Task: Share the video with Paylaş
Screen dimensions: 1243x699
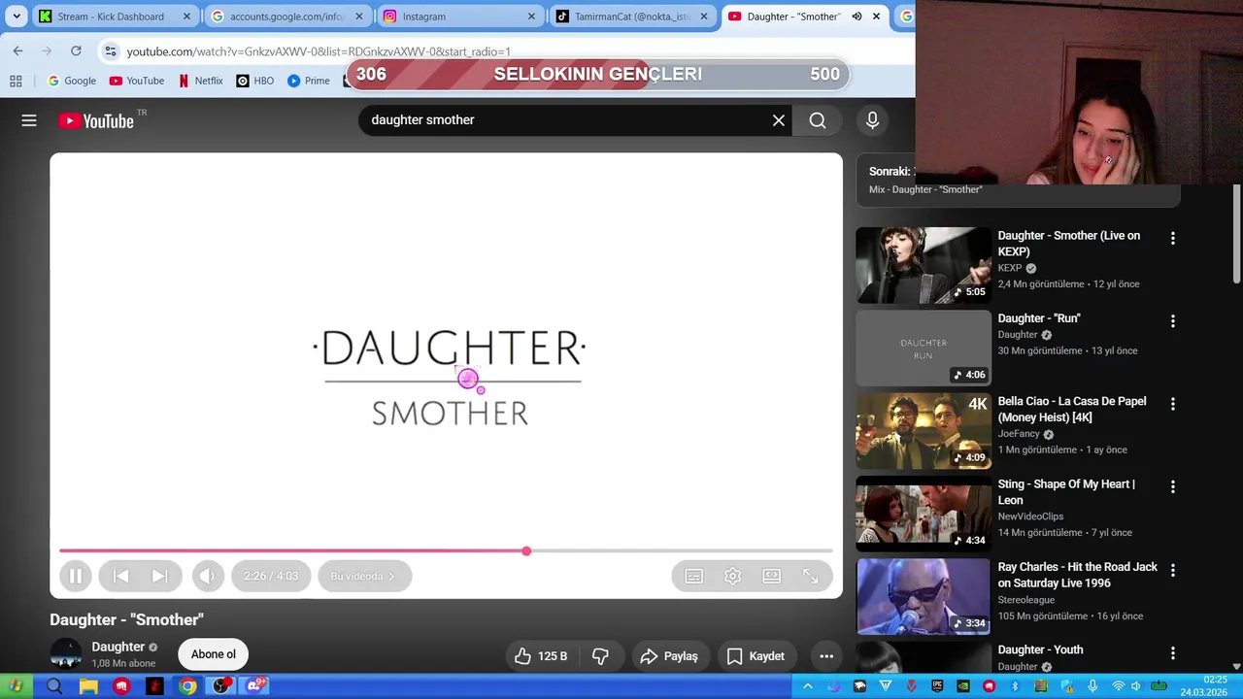Action: click(669, 656)
